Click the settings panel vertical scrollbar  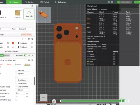[x=34, y=81]
